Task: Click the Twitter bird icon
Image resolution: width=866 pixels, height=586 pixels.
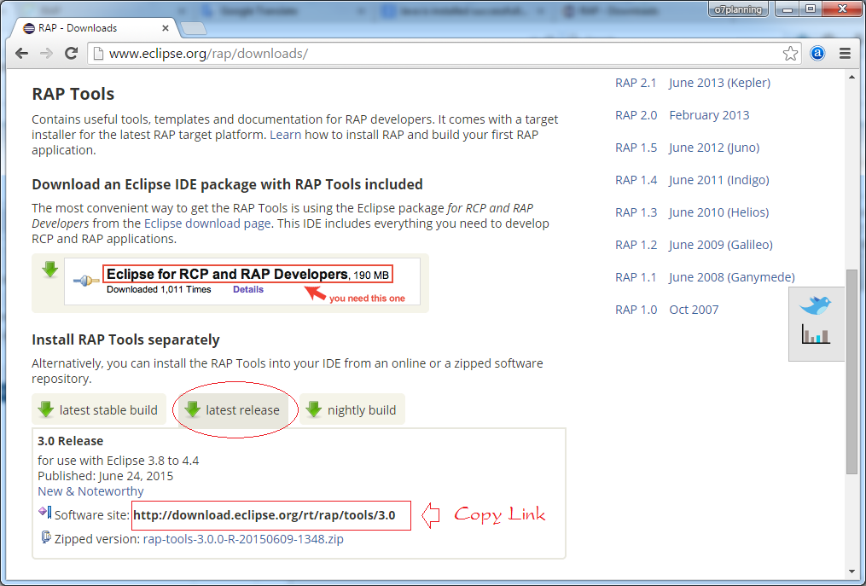Action: (815, 305)
